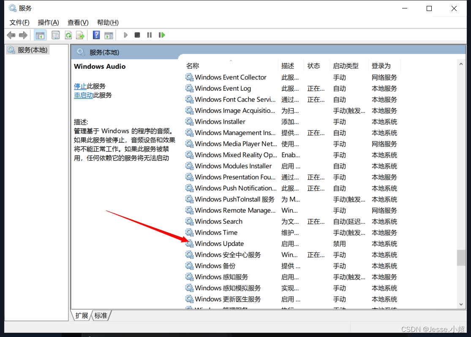Click gear icon of Windows 备份 service
Viewport: 471px width, 337px height.
pos(189,266)
